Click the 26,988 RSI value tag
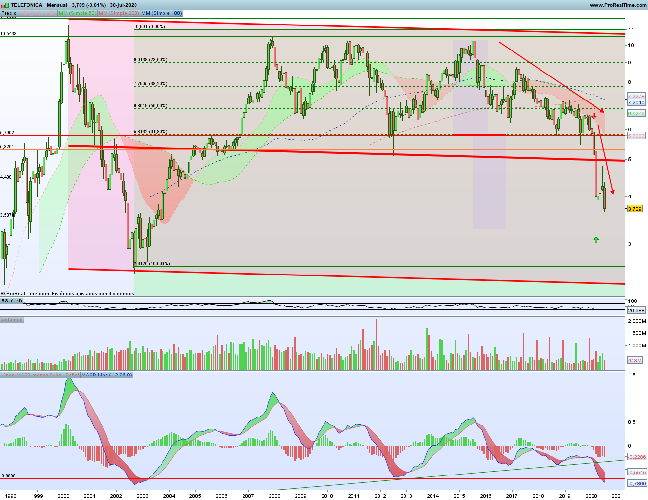 coord(636,310)
